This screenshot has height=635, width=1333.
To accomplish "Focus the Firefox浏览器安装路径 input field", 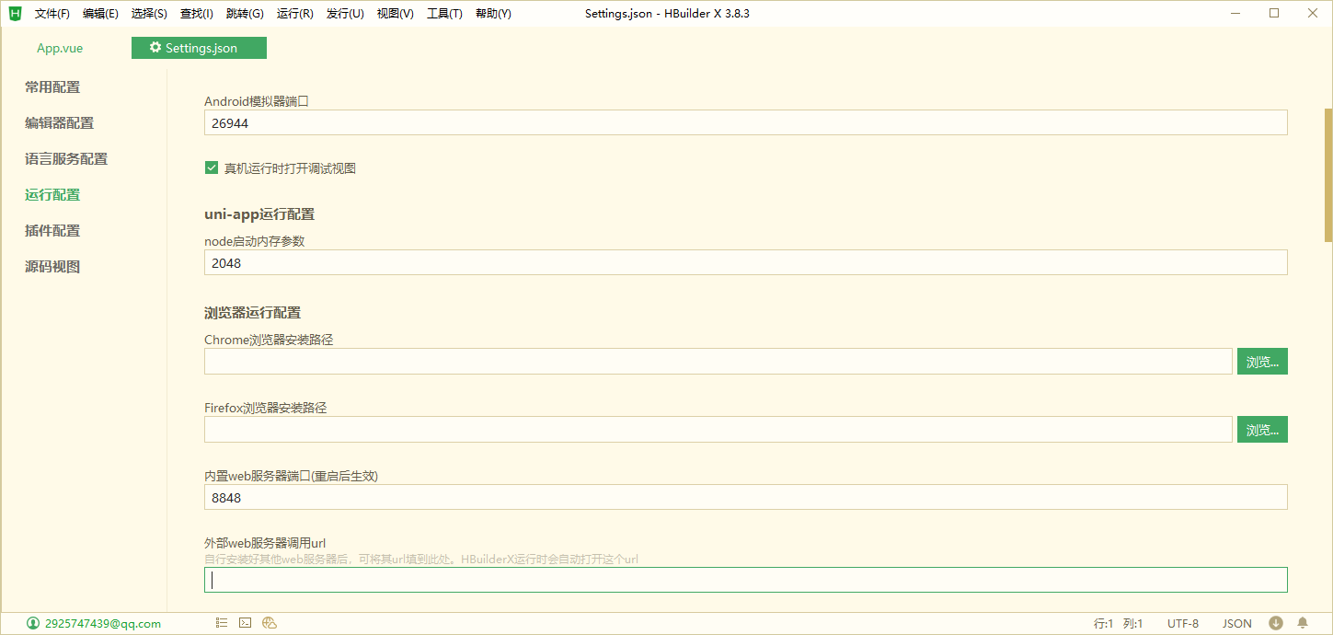I will (x=718, y=430).
